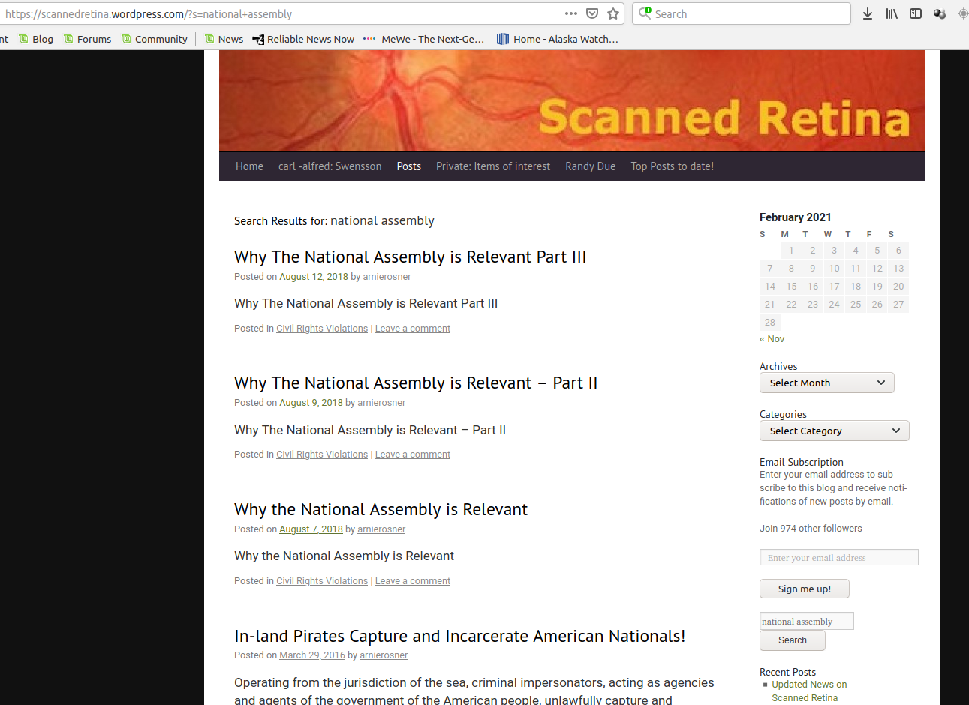Toggle the browser sidebar icon
The height and width of the screenshot is (705, 969).
point(916,13)
